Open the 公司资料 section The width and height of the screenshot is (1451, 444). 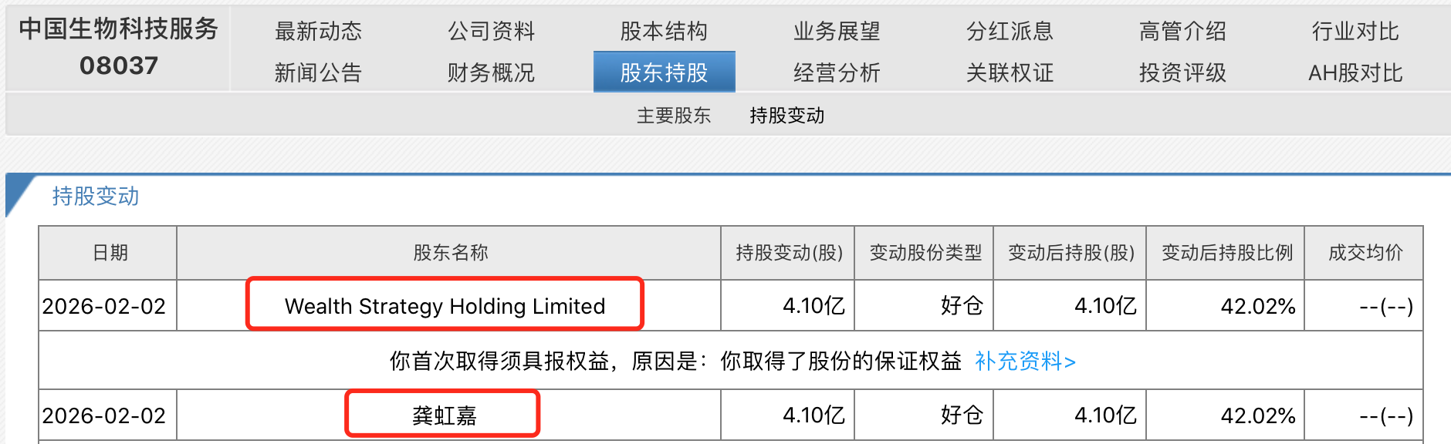tap(492, 31)
